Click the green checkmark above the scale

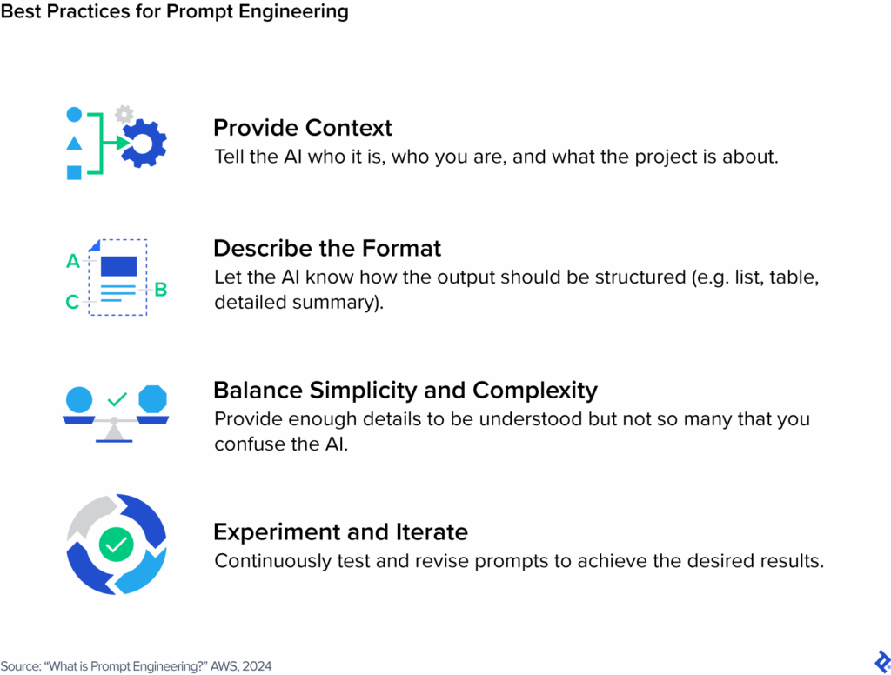coord(117,399)
